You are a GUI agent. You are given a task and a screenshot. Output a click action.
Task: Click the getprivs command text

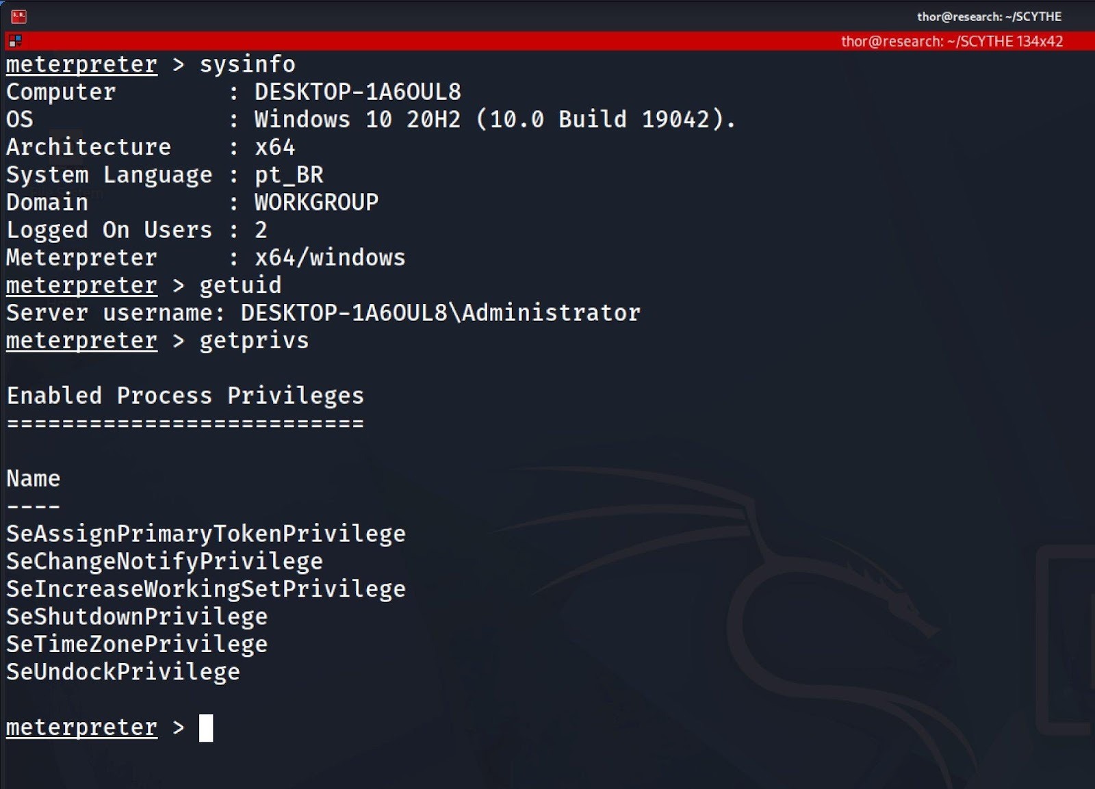254,341
